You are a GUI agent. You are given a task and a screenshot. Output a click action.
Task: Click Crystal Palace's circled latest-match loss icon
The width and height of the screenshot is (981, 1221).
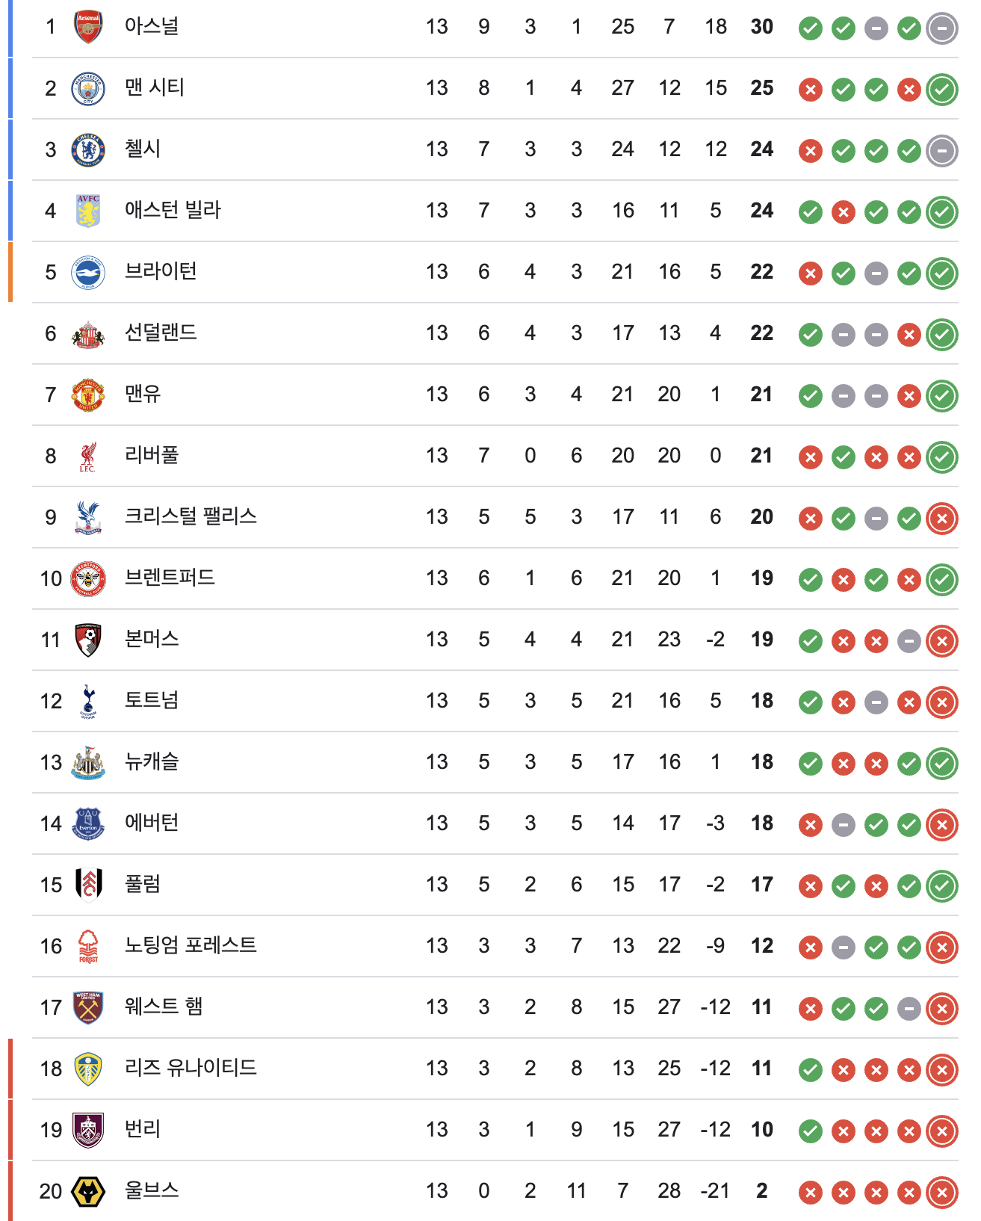tap(941, 519)
